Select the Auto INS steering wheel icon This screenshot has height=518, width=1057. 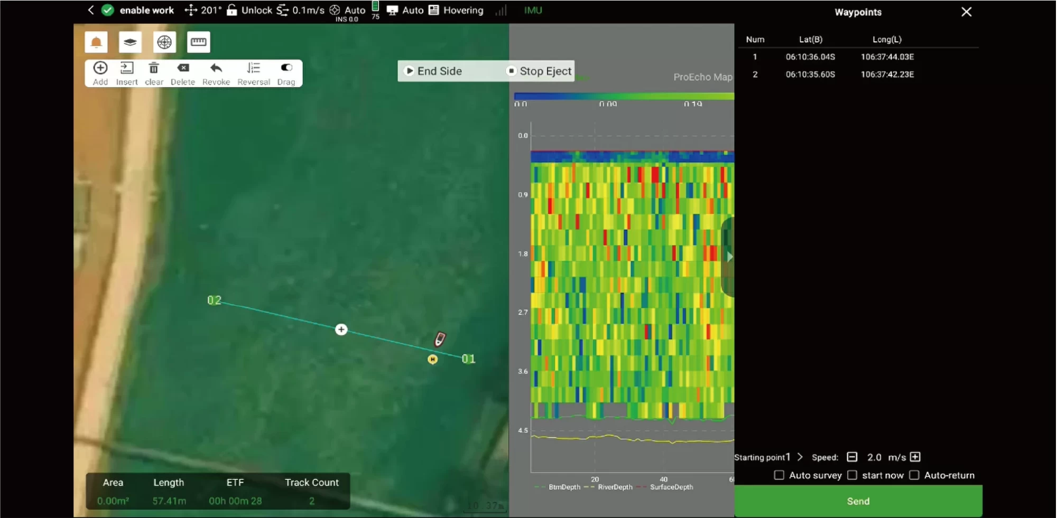click(x=335, y=10)
